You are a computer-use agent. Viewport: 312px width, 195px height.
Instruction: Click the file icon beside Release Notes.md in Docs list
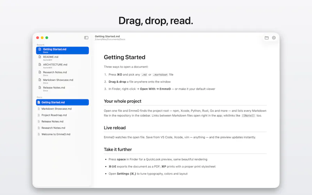click(39, 122)
